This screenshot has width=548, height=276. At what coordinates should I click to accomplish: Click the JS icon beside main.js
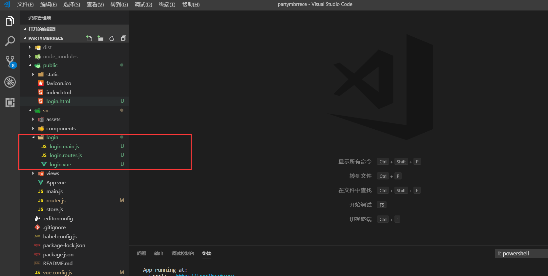tap(41, 191)
